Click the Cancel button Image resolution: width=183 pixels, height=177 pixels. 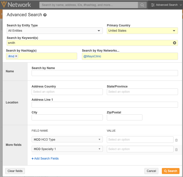151,171
